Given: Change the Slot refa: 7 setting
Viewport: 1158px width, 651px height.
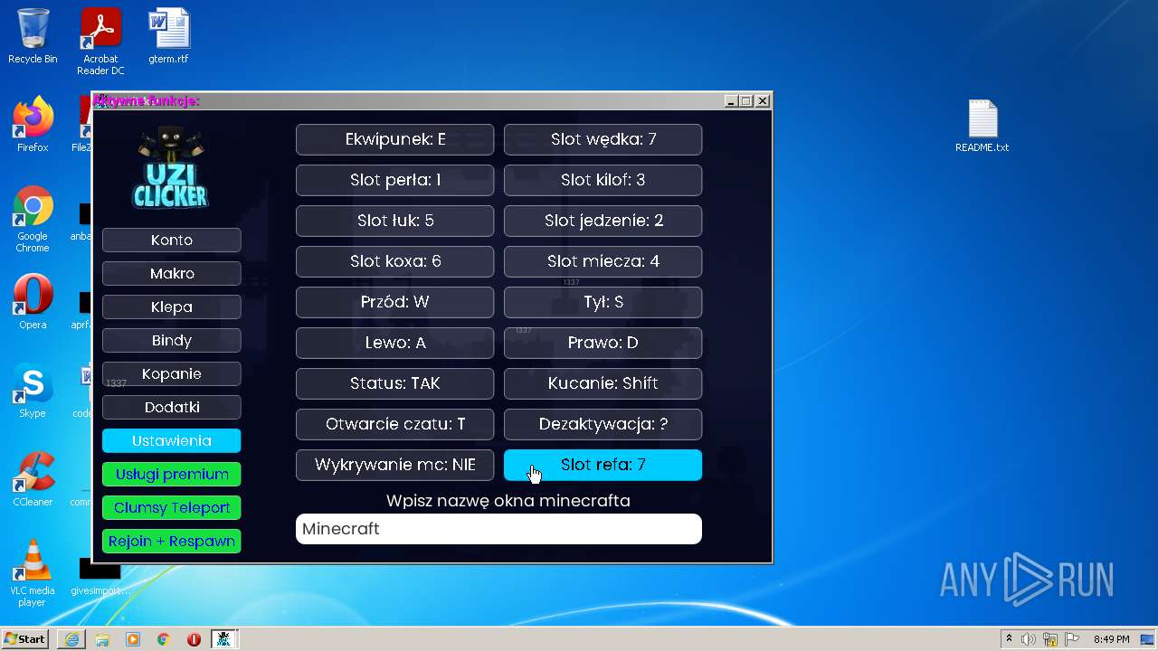Looking at the screenshot, I should pos(603,465).
